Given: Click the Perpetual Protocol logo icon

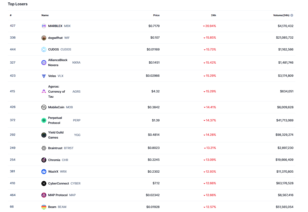Looking at the screenshot, I should click(x=44, y=120).
